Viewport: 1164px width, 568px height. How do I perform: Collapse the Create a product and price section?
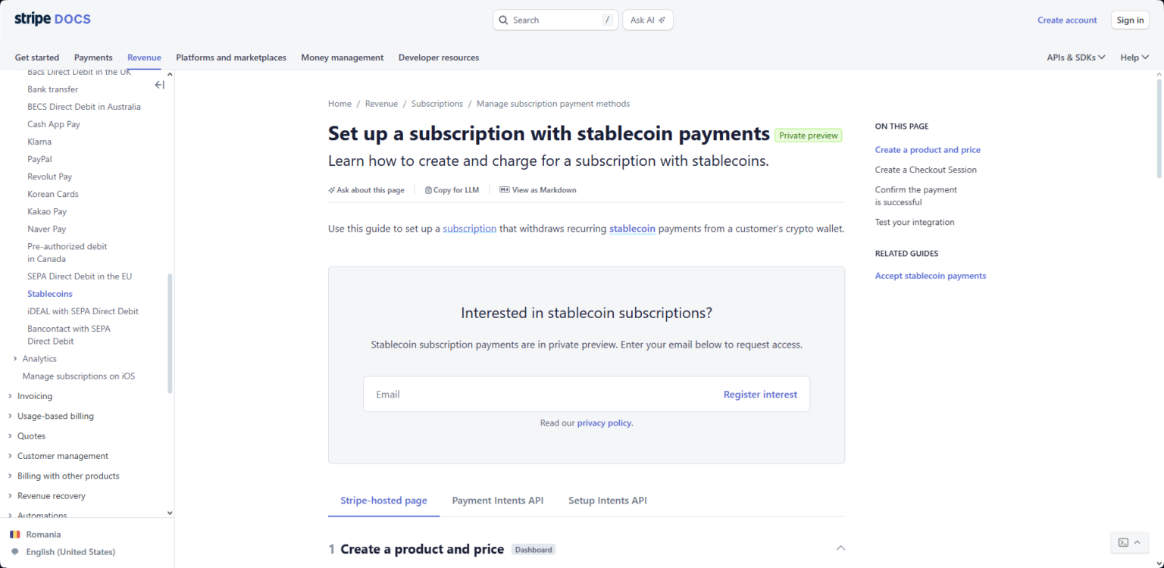coord(840,548)
